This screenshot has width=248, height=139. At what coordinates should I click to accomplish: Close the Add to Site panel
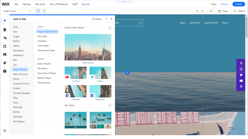(111, 19)
